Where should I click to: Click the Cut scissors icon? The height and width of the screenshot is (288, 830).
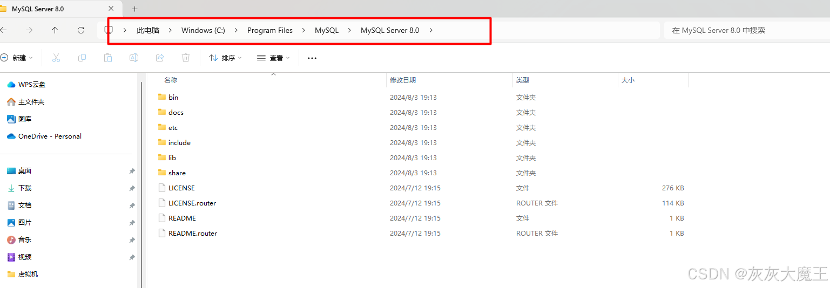pos(56,58)
